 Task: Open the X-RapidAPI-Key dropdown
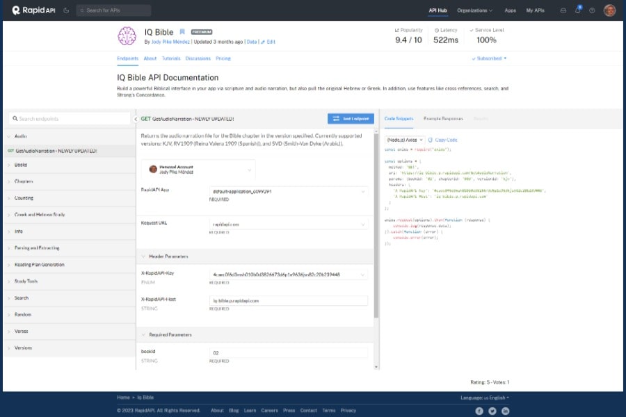tap(288, 275)
